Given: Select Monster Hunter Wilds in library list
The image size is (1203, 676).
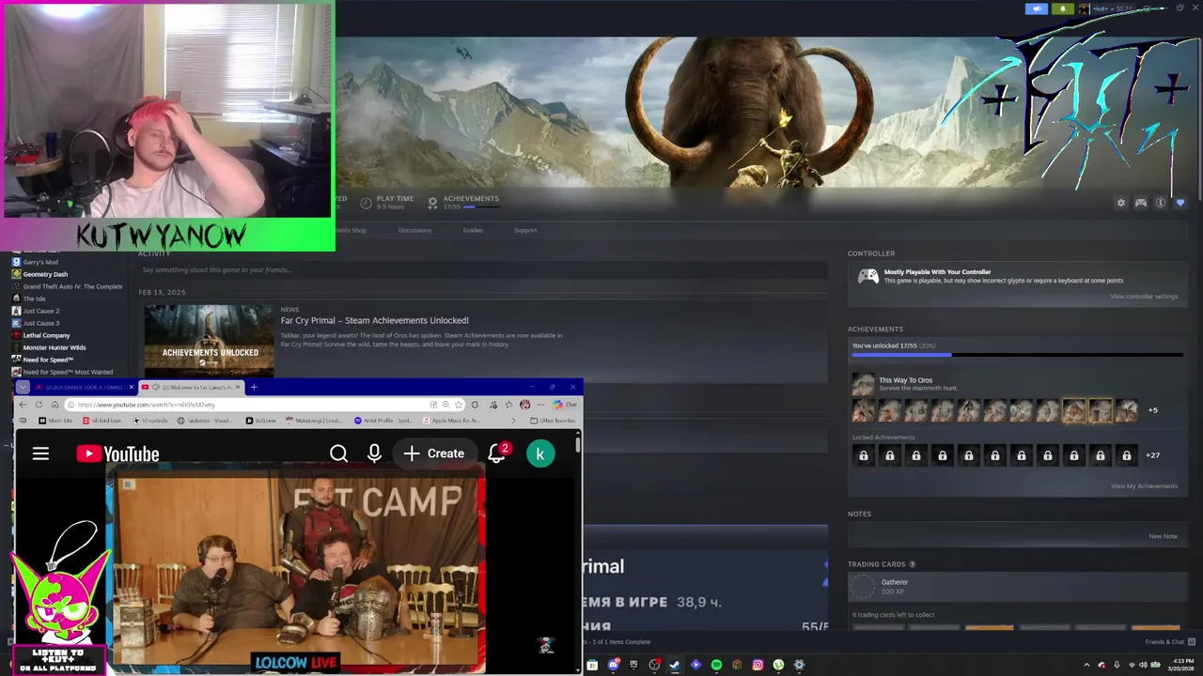Looking at the screenshot, I should point(55,347).
